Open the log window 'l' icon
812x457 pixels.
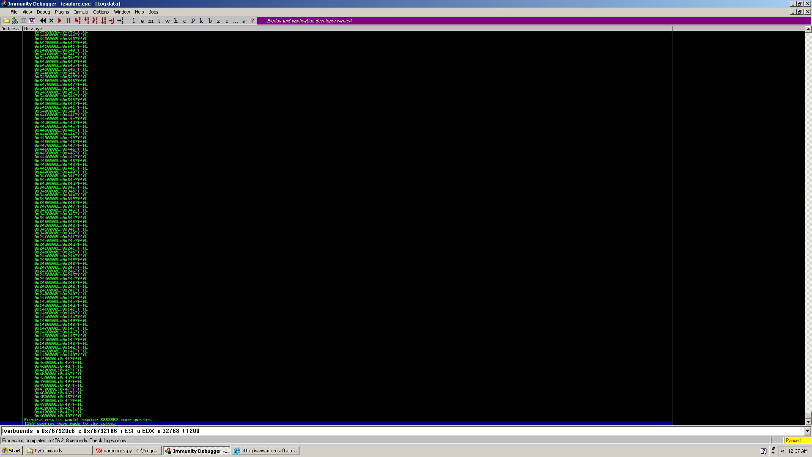[x=134, y=20]
